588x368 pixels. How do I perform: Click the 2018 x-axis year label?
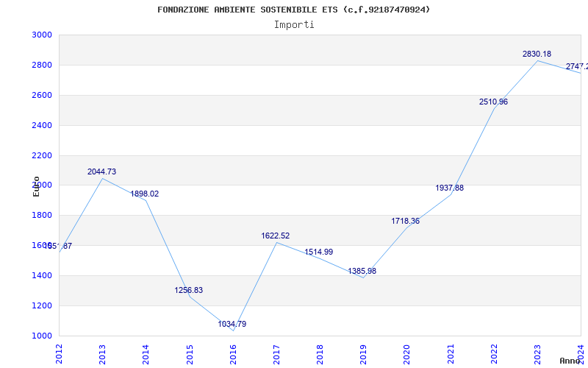pyautogui.click(x=320, y=354)
